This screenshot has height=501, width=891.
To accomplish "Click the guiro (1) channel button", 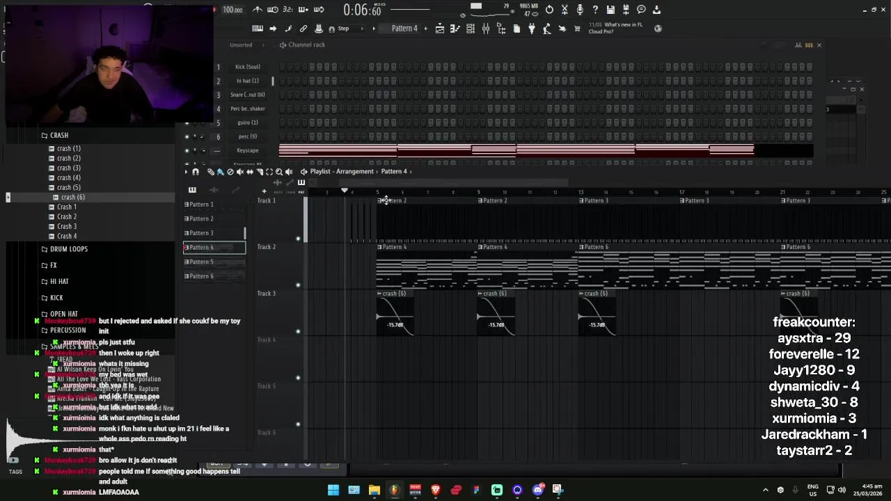I will click(x=248, y=122).
